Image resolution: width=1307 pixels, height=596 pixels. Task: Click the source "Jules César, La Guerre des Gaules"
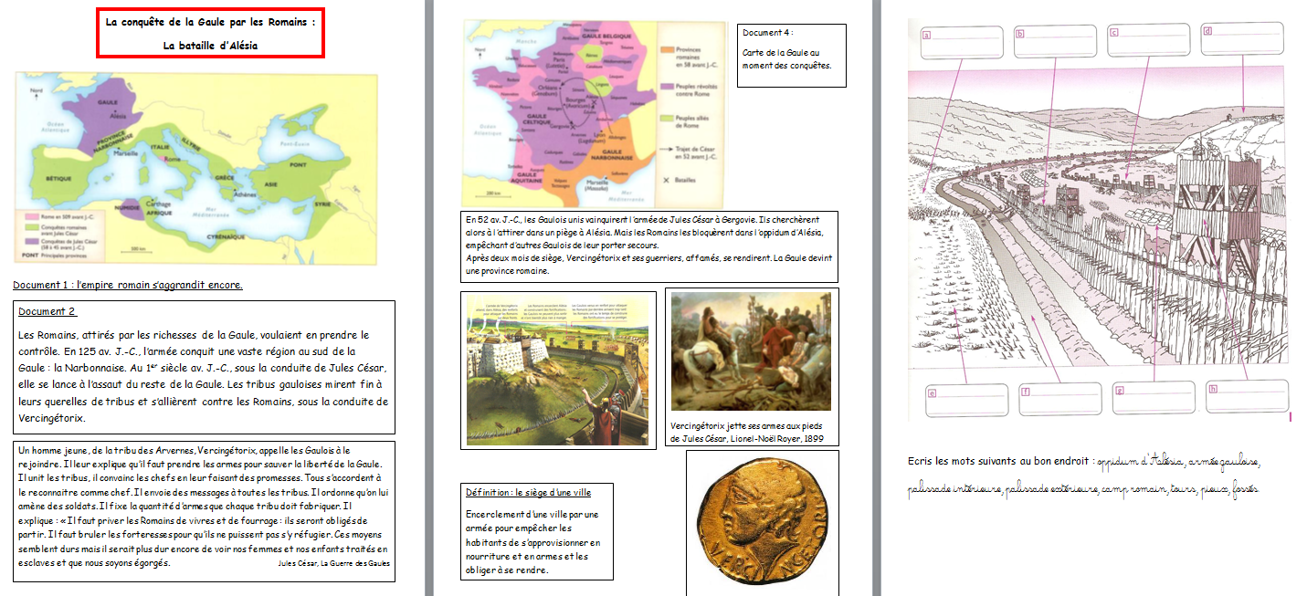coord(332,563)
